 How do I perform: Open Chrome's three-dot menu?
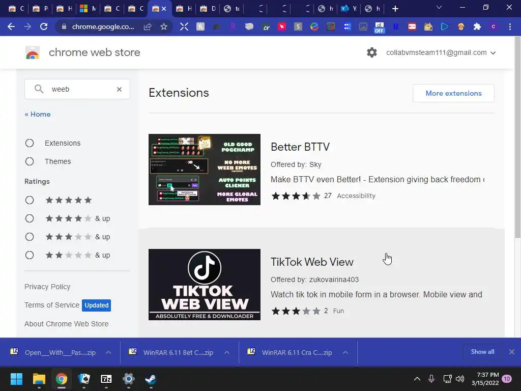coord(510,26)
